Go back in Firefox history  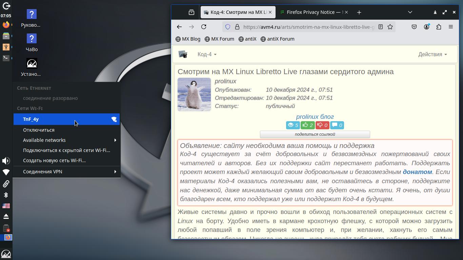coord(179,27)
